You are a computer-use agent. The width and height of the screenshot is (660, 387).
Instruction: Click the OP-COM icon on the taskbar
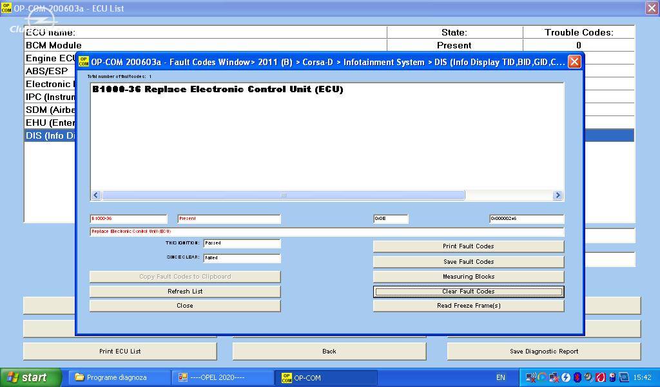tap(286, 377)
